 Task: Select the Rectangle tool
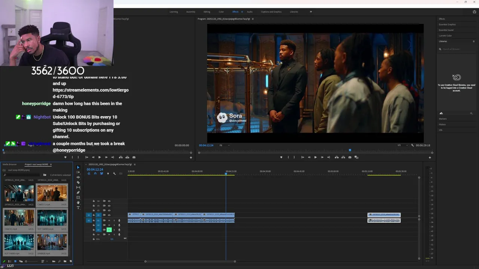tap(78, 197)
